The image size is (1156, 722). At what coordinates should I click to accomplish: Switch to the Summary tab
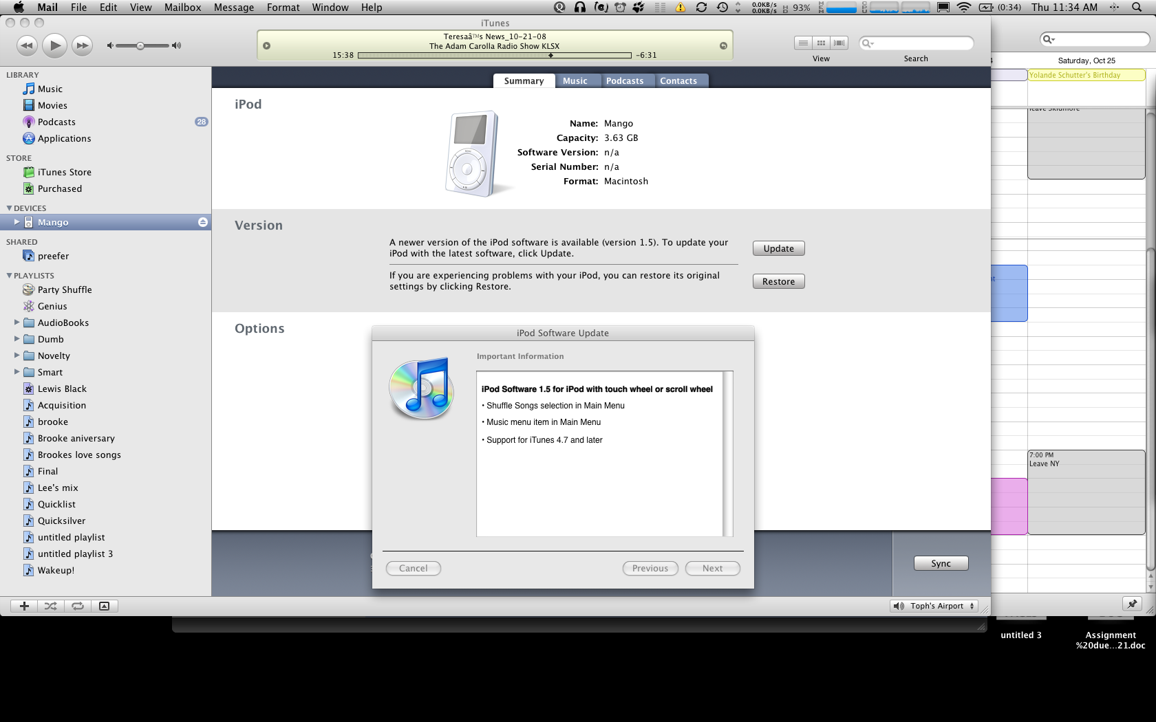tap(524, 81)
